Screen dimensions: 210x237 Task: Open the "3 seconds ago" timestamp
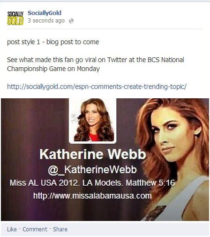(46, 21)
